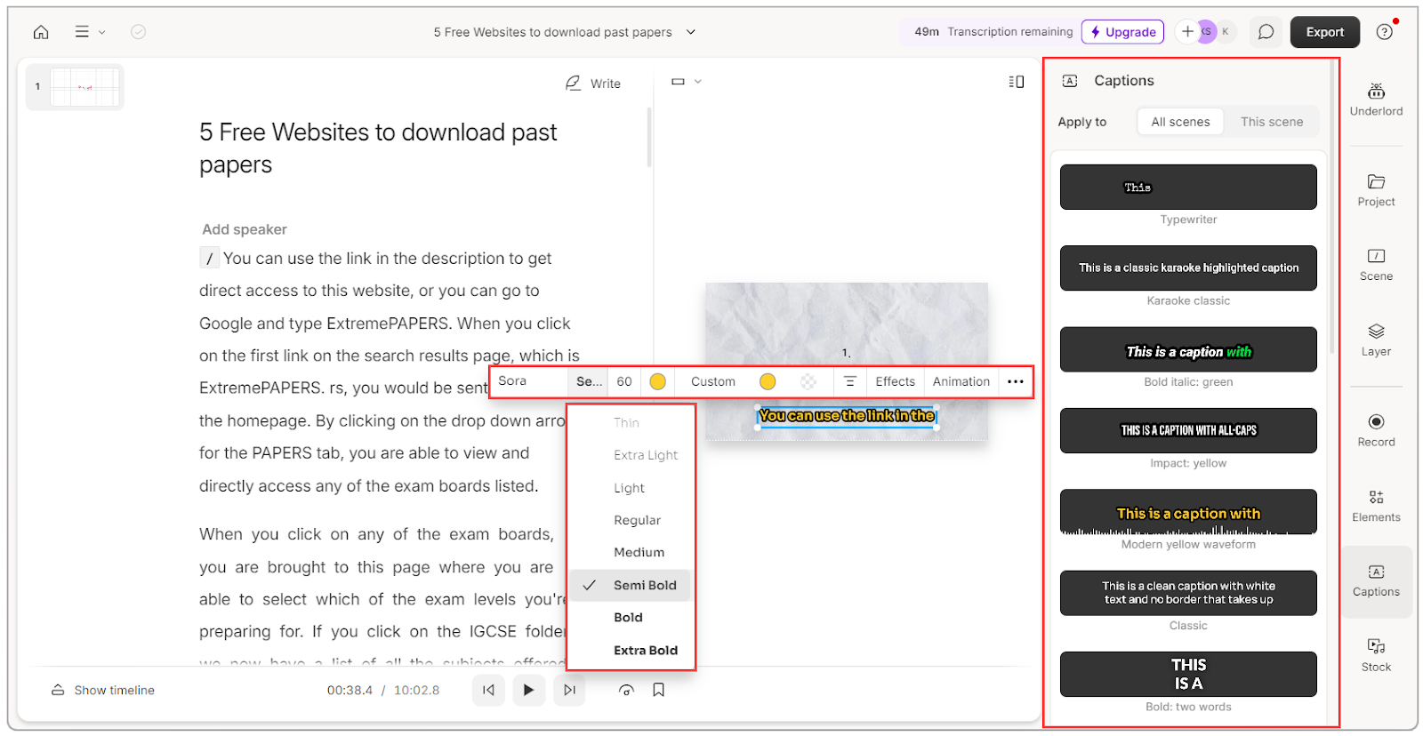Choose the Typewriter caption style
Image resolution: width=1423 pixels, height=736 pixels.
pos(1188,187)
